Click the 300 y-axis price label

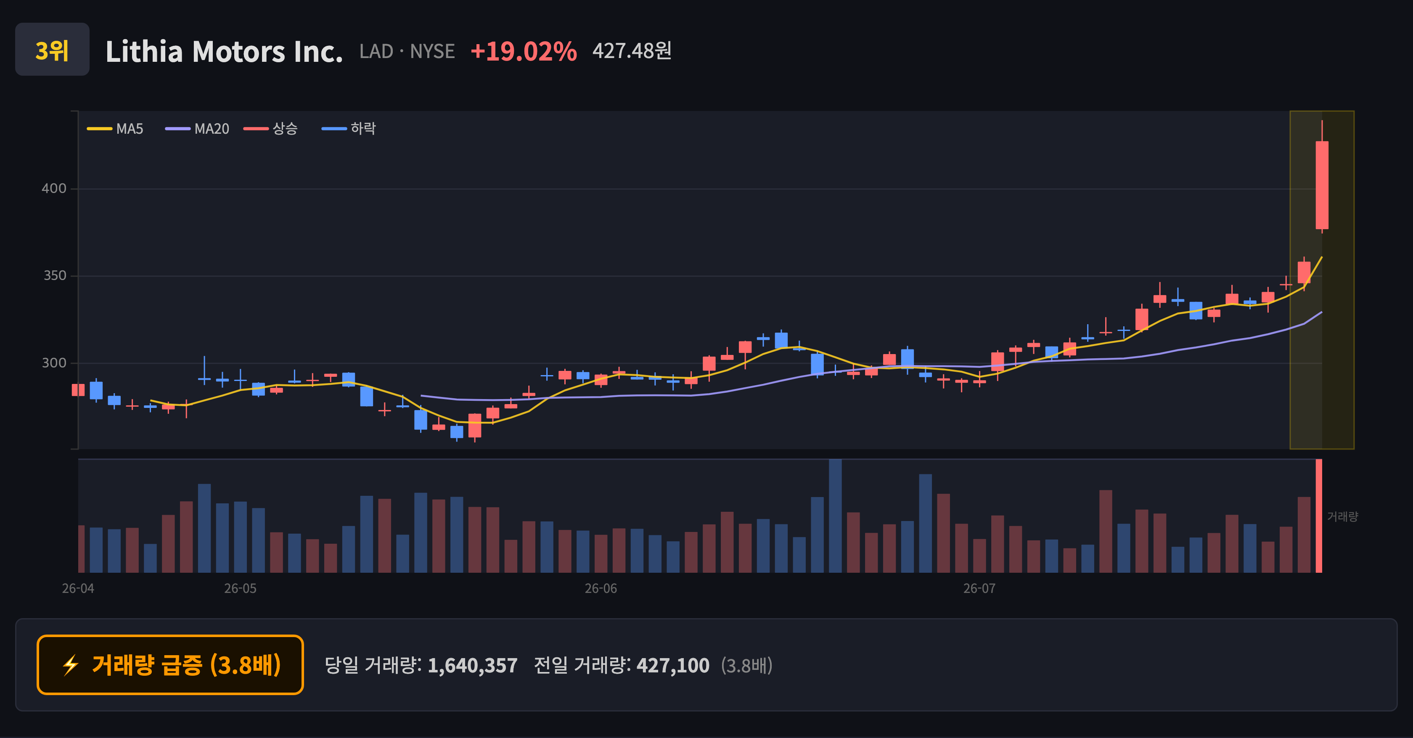[x=54, y=363]
